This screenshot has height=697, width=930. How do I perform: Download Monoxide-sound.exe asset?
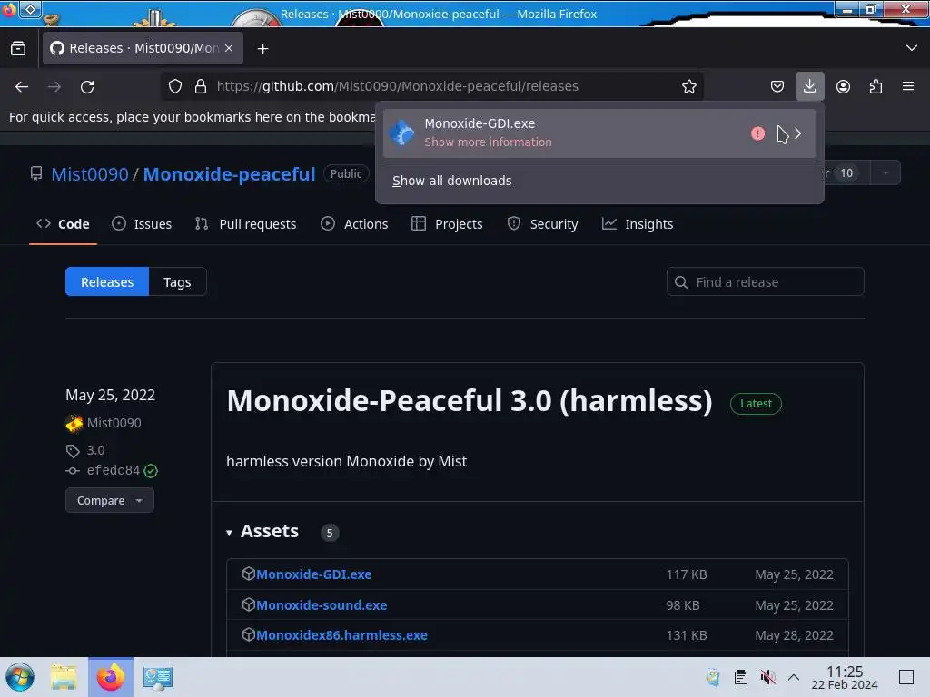click(322, 605)
